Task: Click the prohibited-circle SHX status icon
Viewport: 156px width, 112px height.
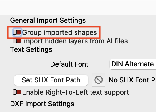Action: 99,80
